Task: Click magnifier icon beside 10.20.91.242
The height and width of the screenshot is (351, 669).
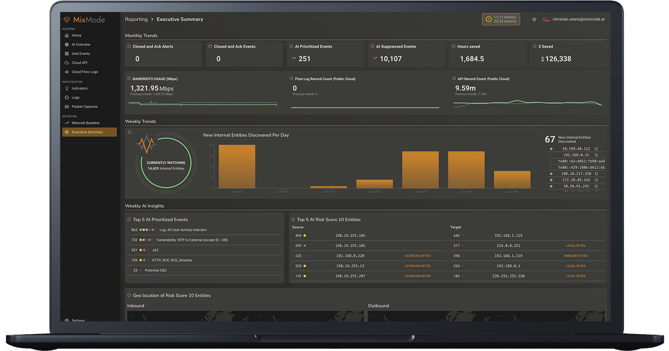Action: (596, 186)
